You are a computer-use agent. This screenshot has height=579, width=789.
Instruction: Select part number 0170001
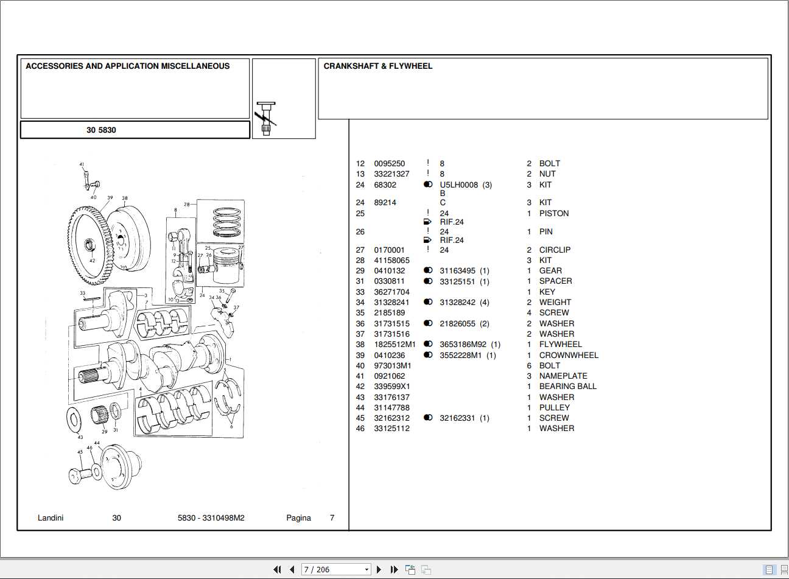tap(389, 250)
